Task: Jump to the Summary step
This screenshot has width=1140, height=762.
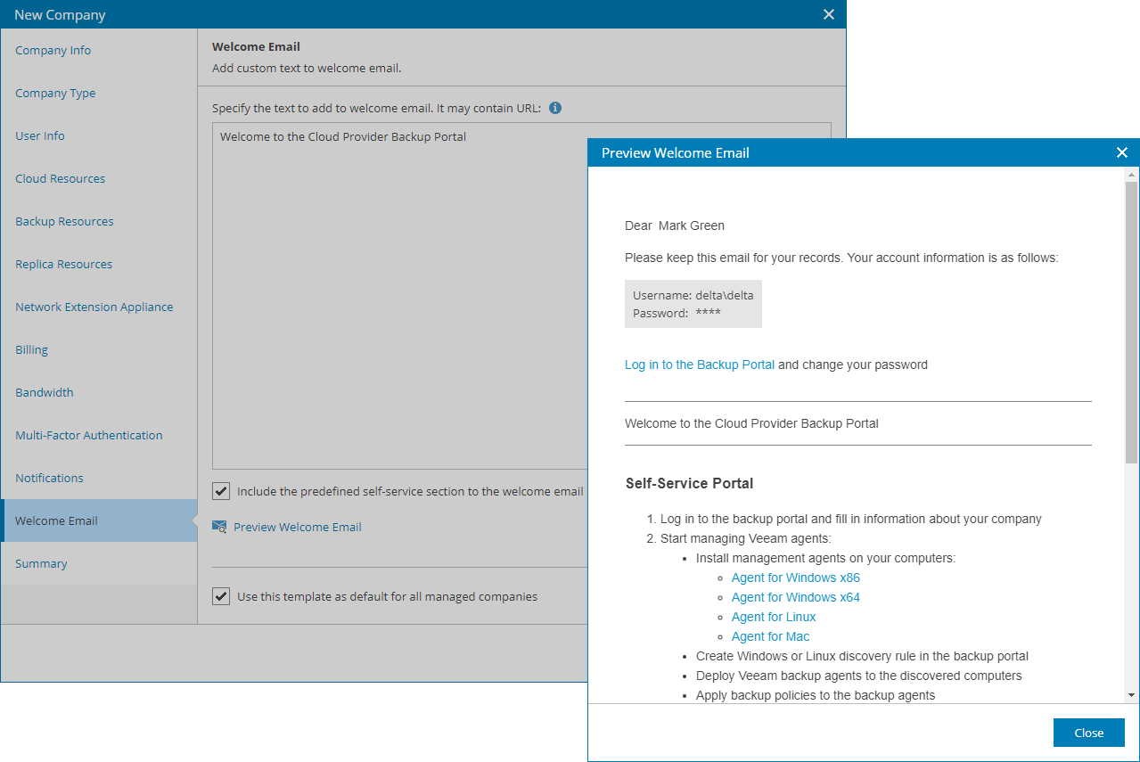Action: 99,563
